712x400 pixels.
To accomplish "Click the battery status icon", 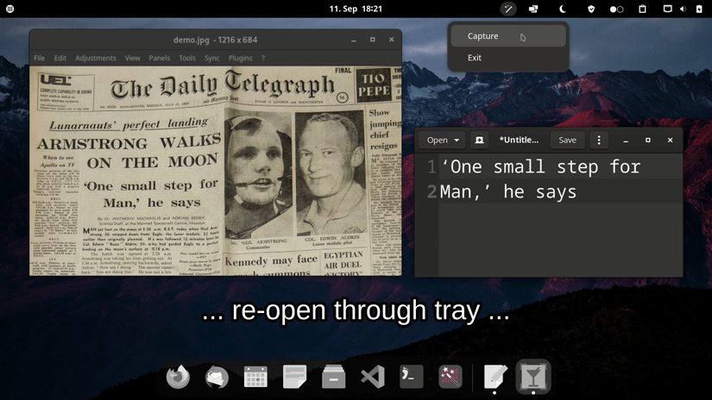I will click(699, 9).
